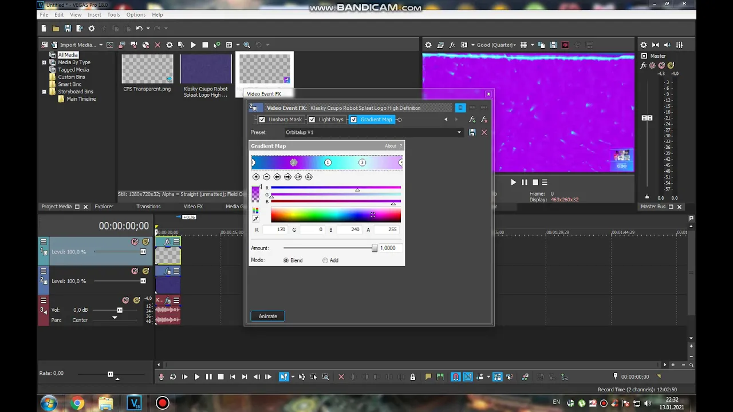
Task: Open the Options menu
Action: pos(136,14)
